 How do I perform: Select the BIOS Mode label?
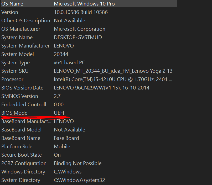tap(14, 113)
